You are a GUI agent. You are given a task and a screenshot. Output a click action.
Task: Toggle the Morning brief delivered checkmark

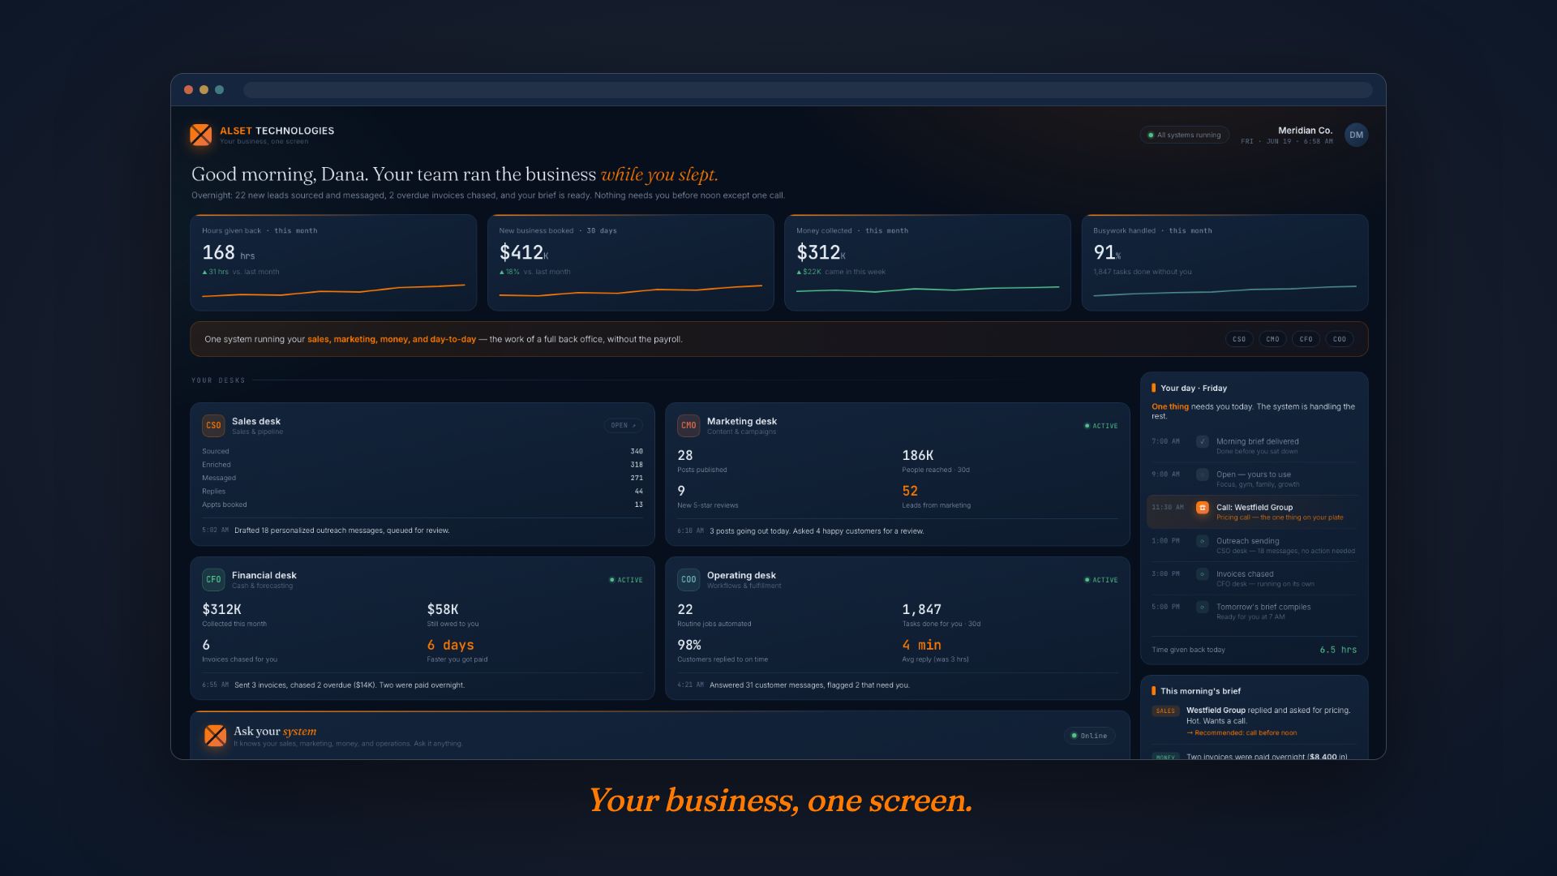point(1203,442)
